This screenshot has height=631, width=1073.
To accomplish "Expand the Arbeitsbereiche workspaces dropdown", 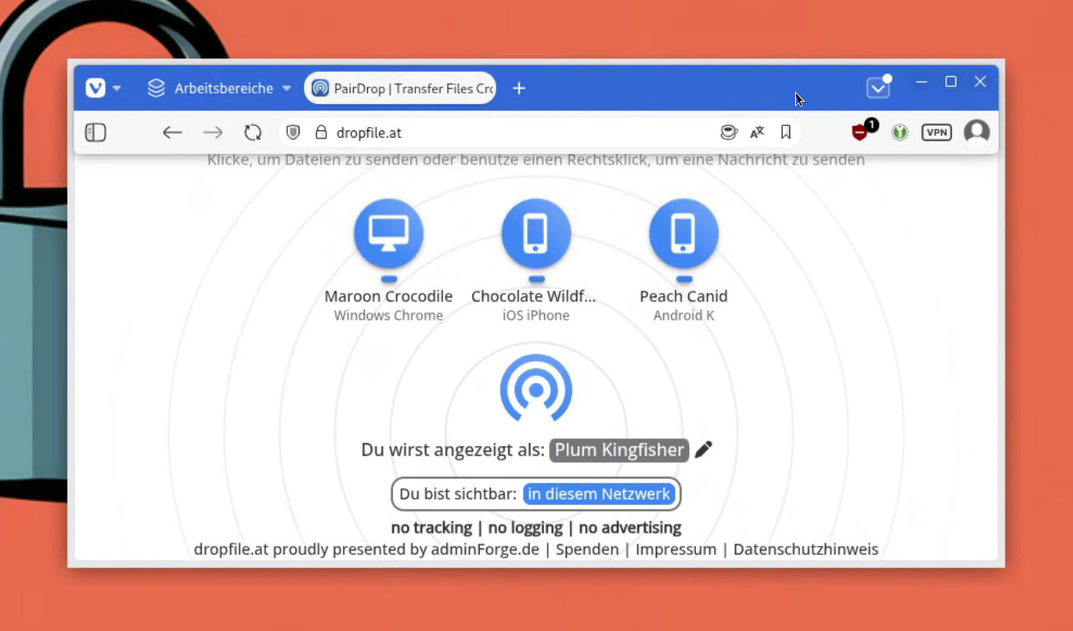I will click(219, 88).
